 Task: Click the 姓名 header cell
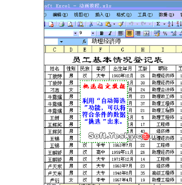click(55, 69)
